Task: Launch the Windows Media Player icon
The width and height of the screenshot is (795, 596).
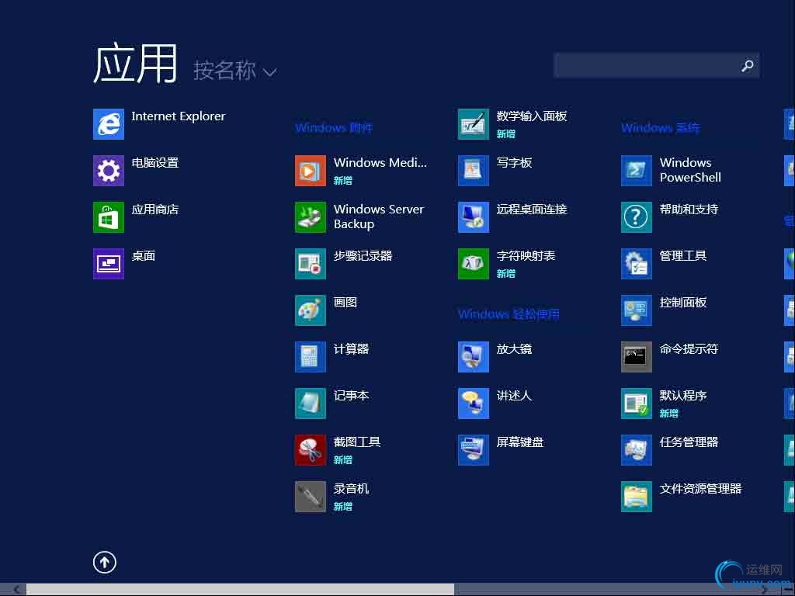Action: click(311, 170)
